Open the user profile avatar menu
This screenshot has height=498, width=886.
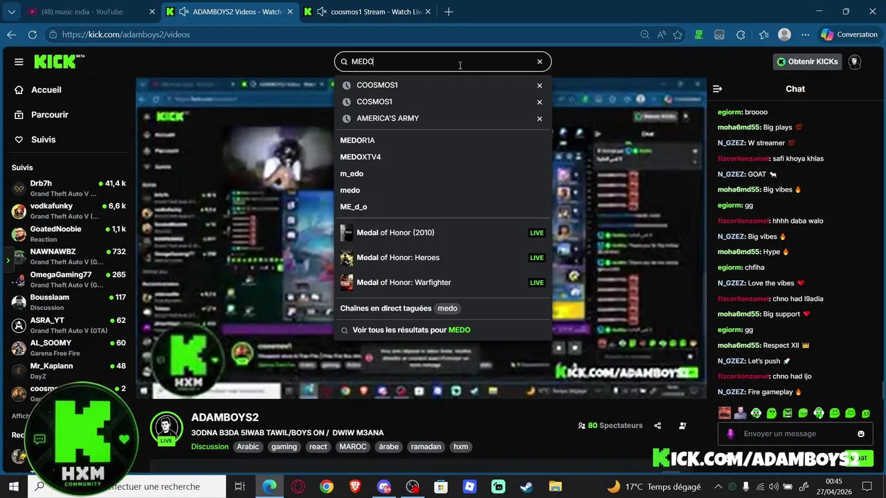click(x=855, y=62)
